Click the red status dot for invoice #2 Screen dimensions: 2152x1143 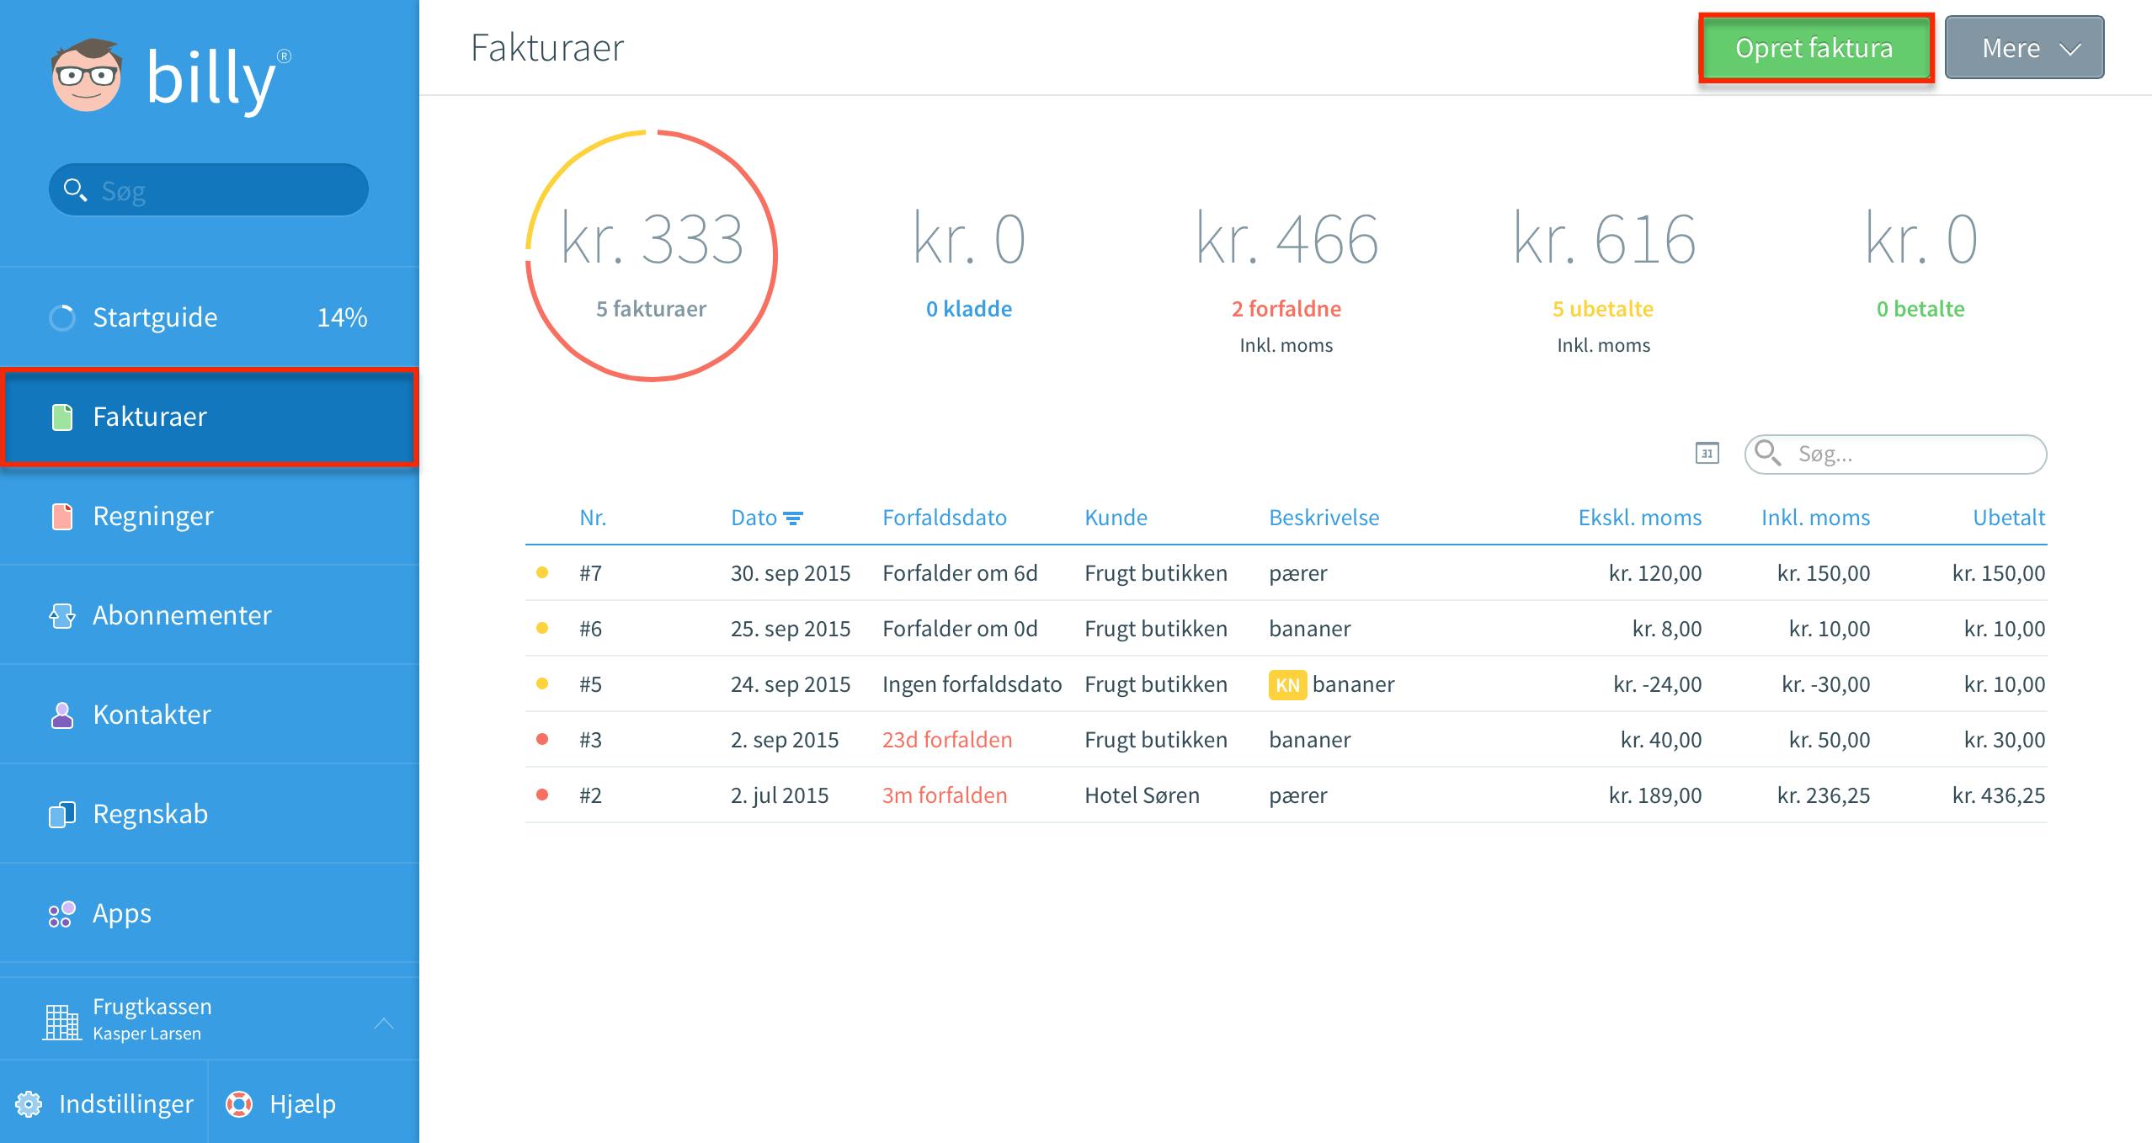[542, 795]
